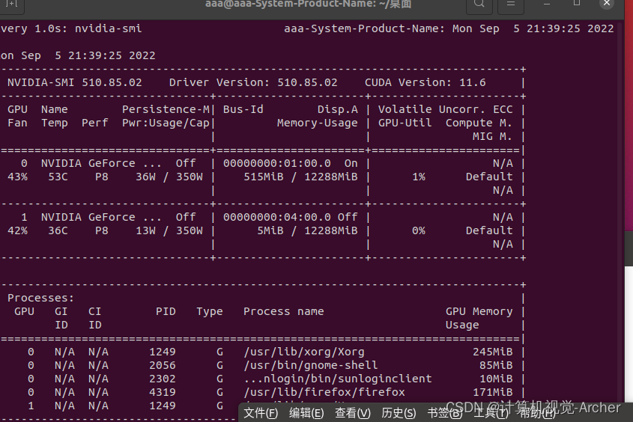Maximize the terminal window
Viewport: 633px width, 422px height.
point(577,4)
